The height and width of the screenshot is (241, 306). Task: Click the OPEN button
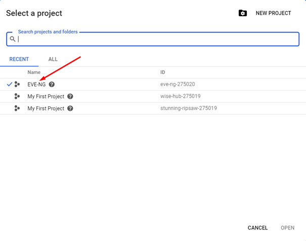click(287, 228)
